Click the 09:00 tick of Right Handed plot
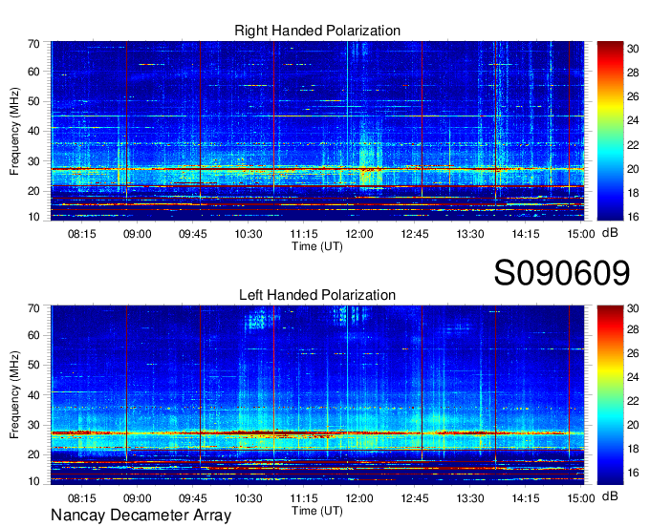This screenshot has width=650, height=527. point(138,234)
